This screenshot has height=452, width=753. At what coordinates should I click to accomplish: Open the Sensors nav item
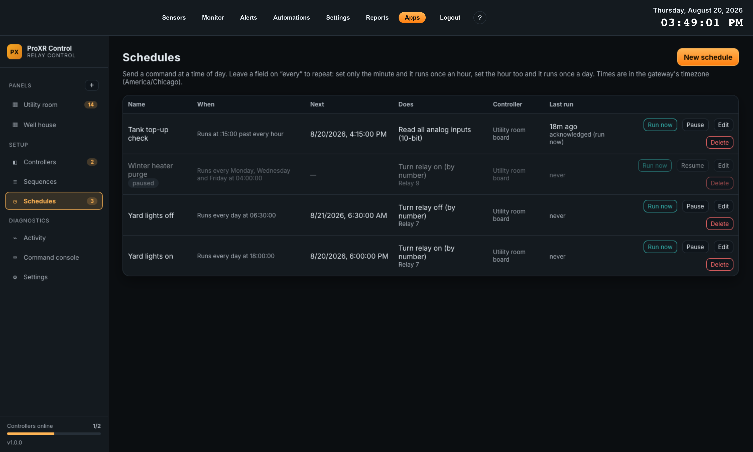click(x=174, y=18)
